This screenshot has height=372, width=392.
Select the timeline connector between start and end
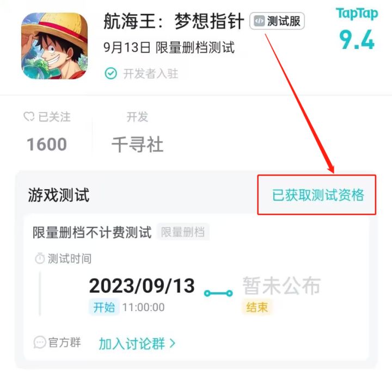click(218, 293)
